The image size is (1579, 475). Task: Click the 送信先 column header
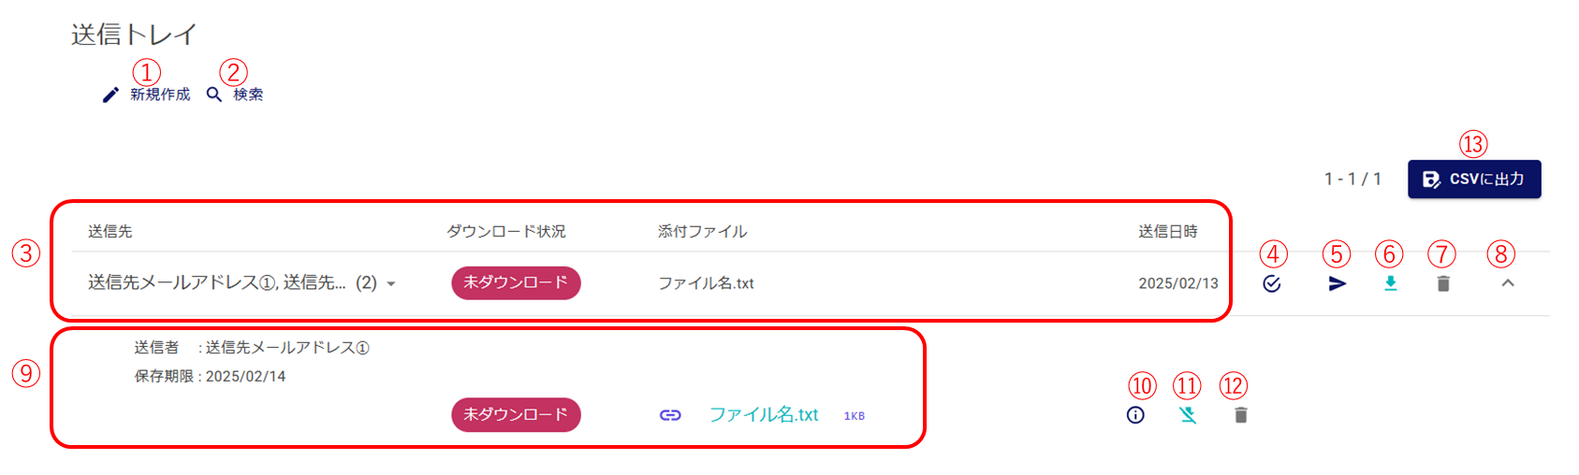[110, 231]
